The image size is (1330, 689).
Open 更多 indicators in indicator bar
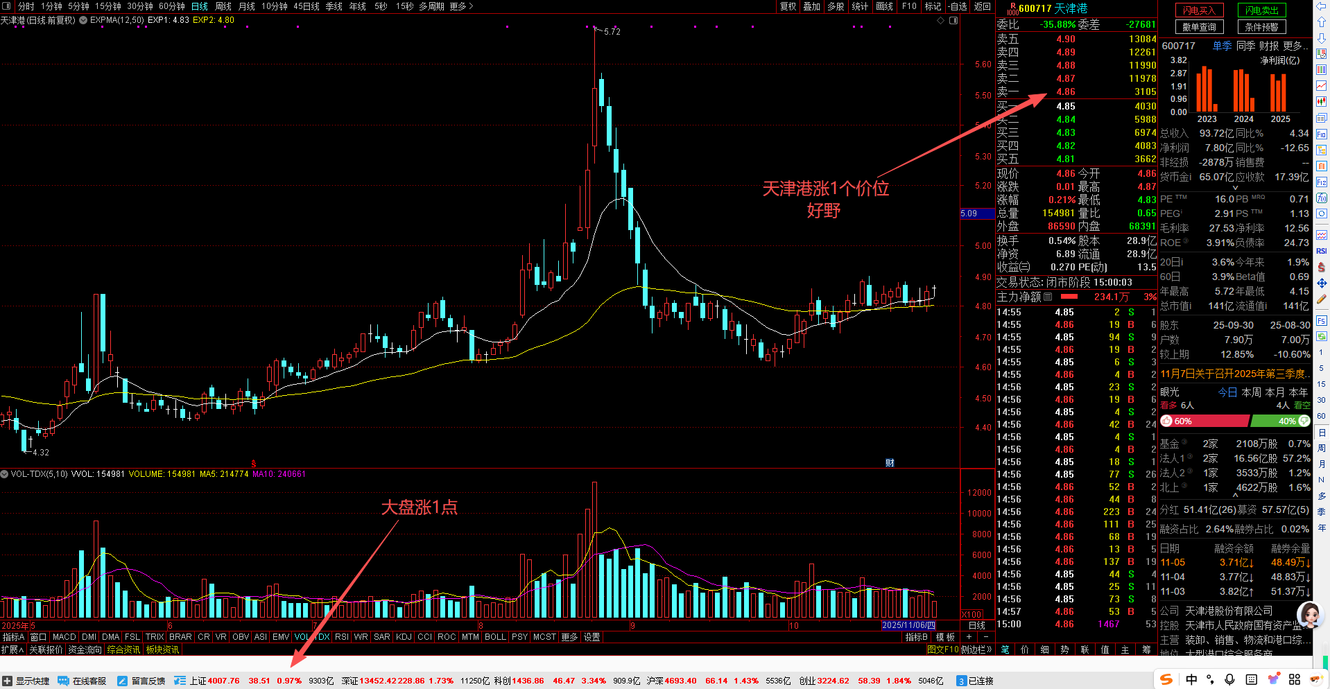(x=569, y=637)
